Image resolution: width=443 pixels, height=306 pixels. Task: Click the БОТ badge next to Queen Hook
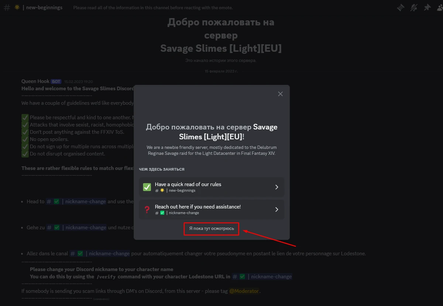(55, 81)
